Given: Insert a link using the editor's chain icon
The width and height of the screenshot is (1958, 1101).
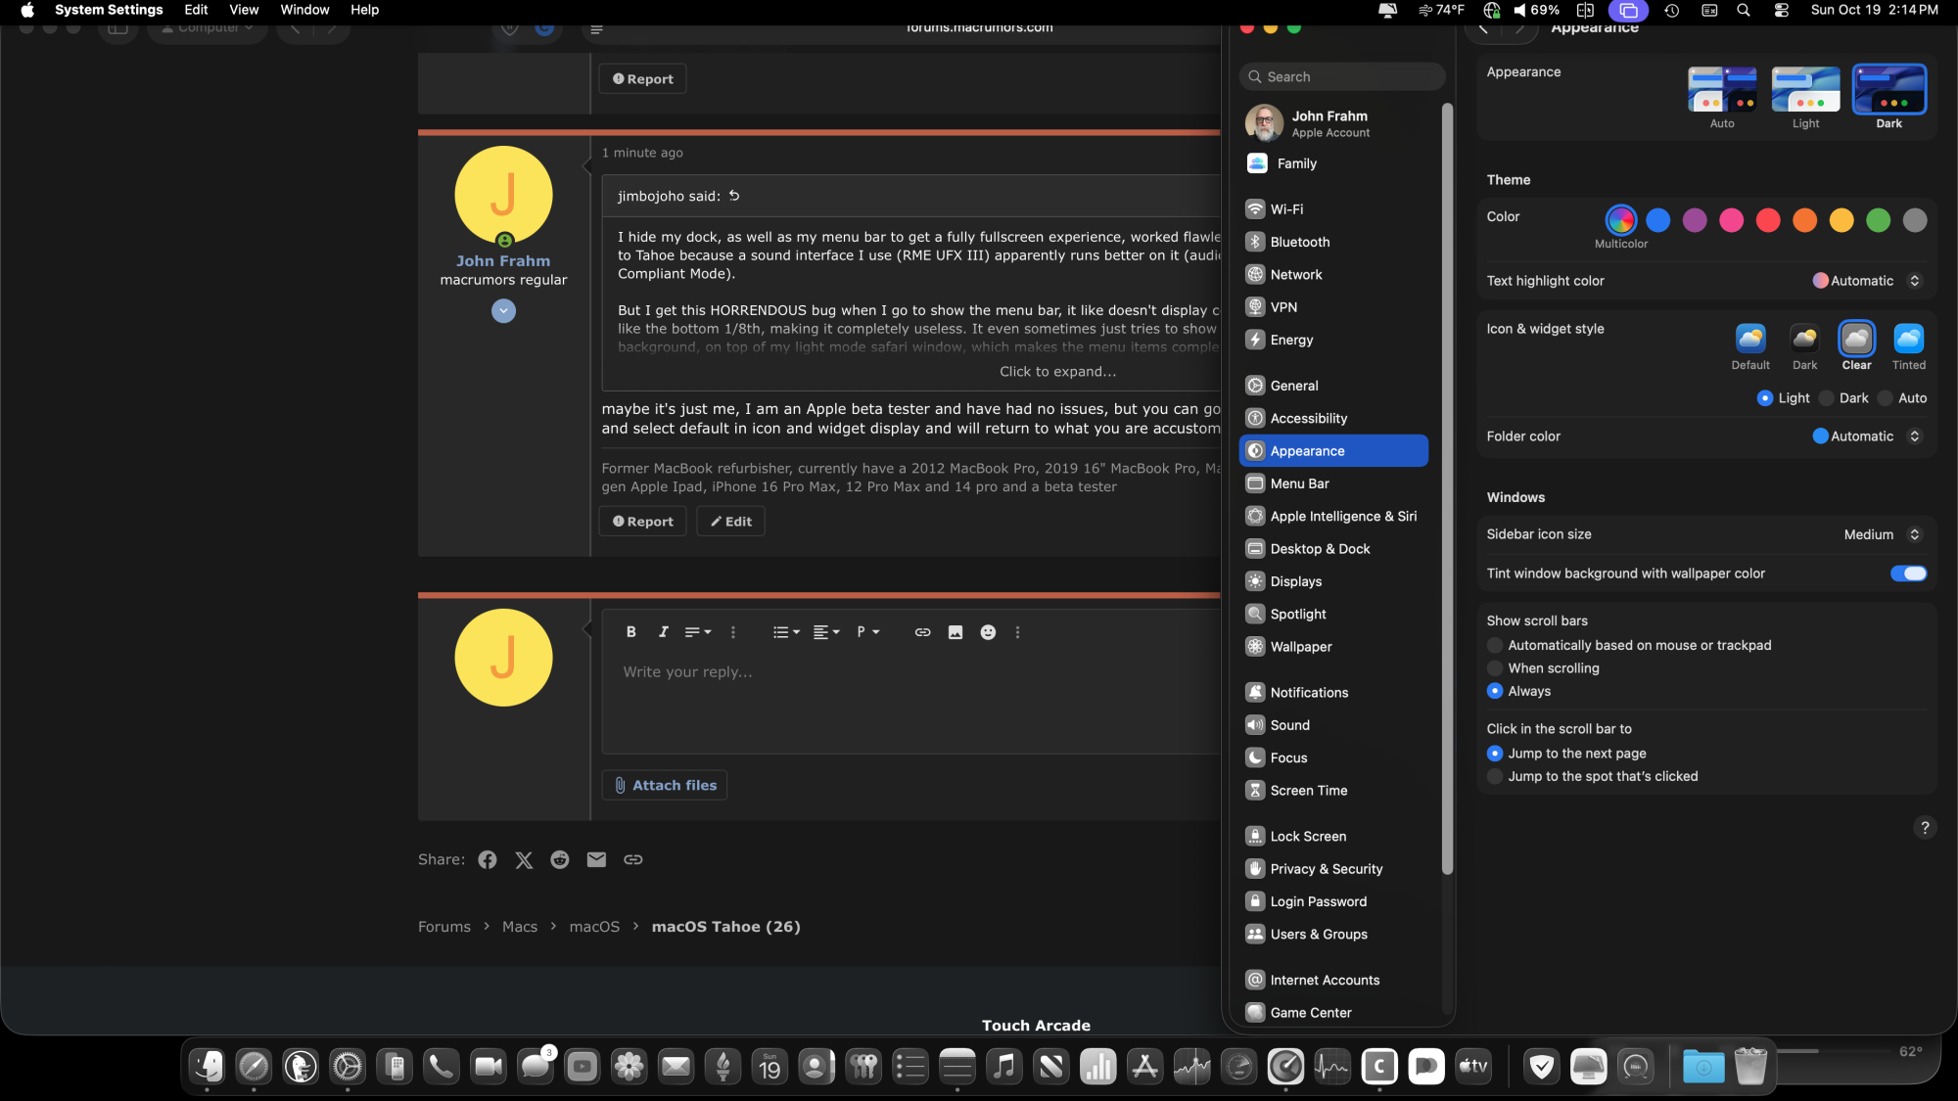Looking at the screenshot, I should coord(922,632).
